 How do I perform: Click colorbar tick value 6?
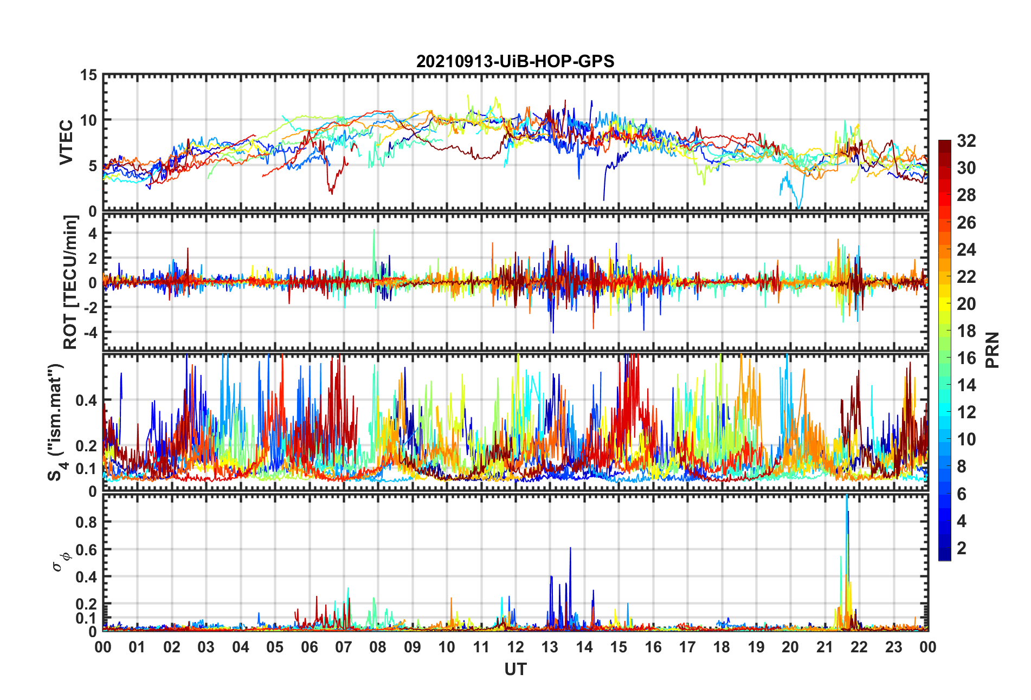(x=962, y=494)
